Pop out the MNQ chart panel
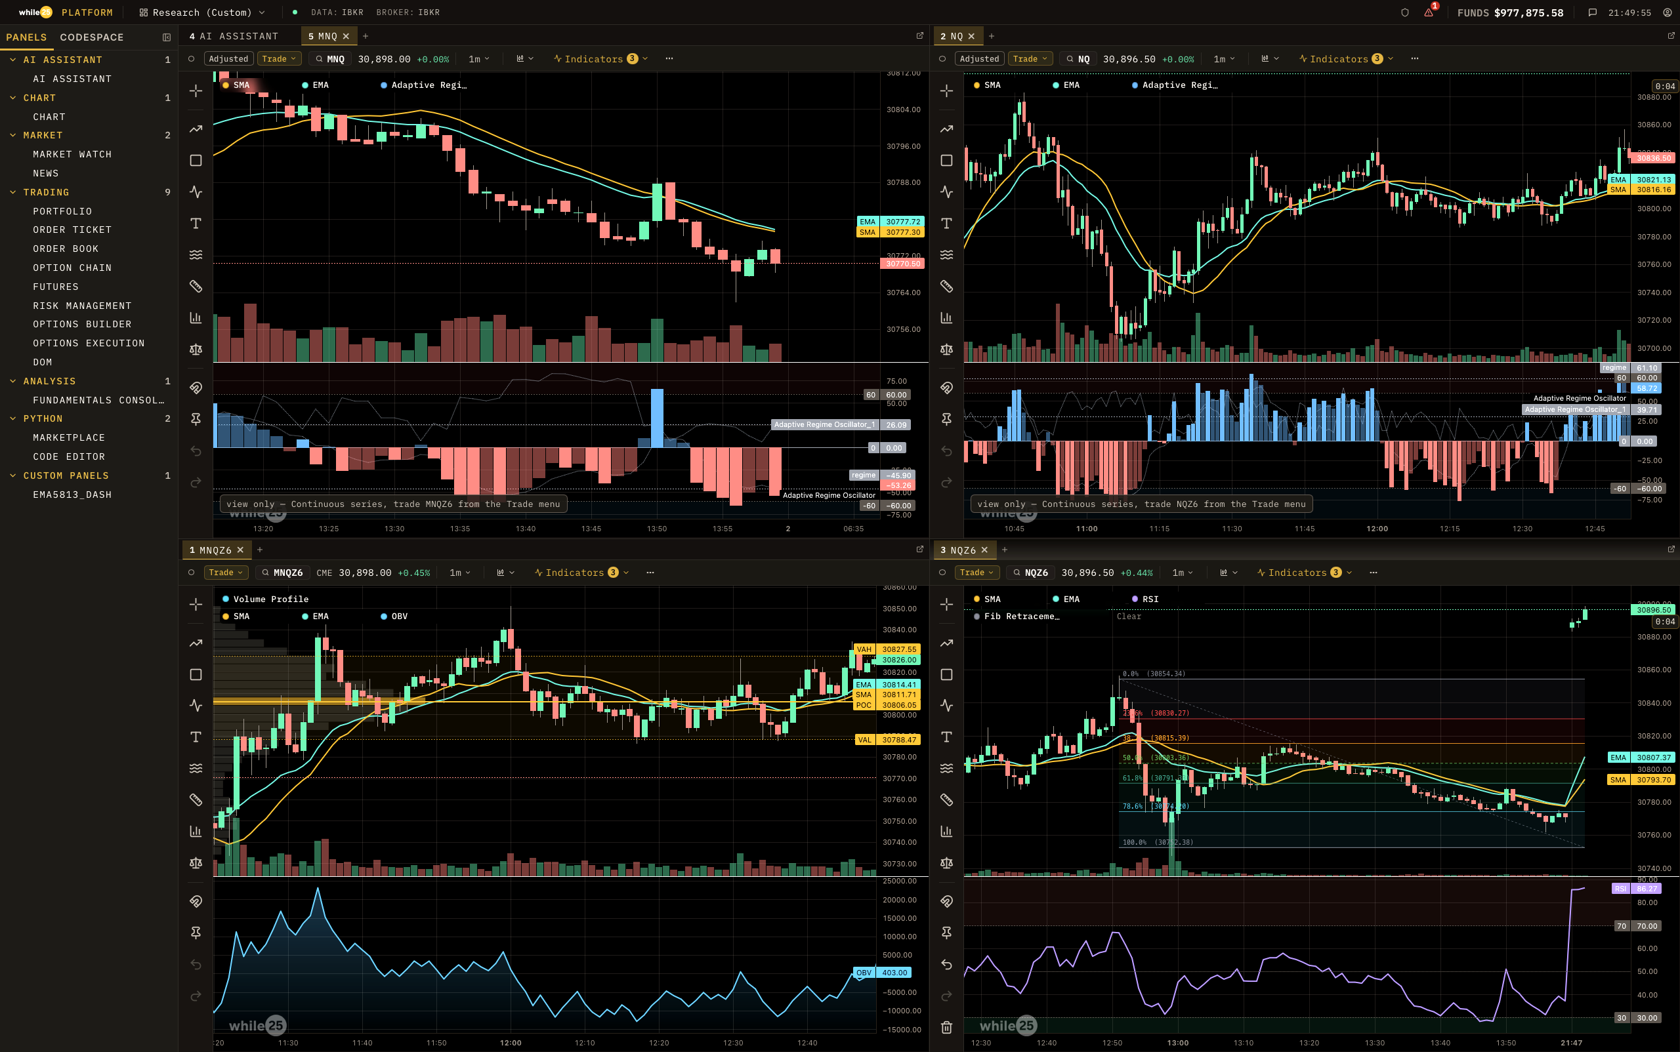Screen dimensions: 1680x1052 (x=919, y=35)
